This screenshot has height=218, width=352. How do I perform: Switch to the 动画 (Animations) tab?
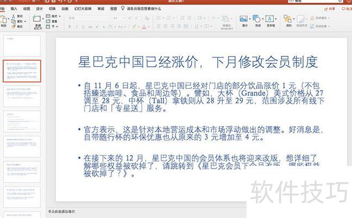(65, 9)
